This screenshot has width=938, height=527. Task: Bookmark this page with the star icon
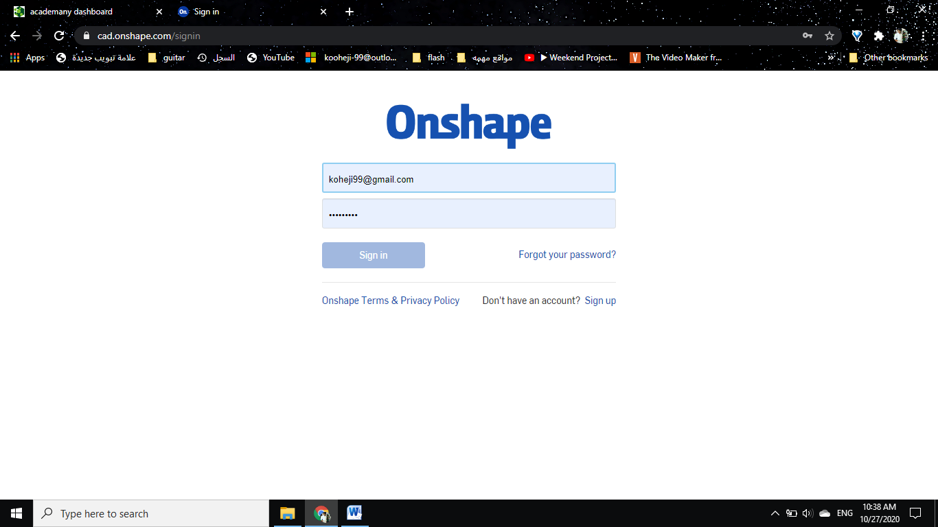tap(829, 36)
